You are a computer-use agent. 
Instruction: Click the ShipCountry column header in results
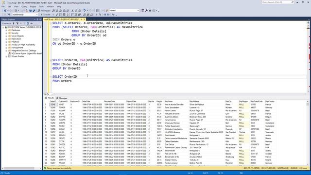coord(270,102)
